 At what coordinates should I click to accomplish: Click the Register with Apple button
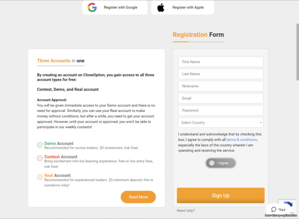(x=183, y=7)
